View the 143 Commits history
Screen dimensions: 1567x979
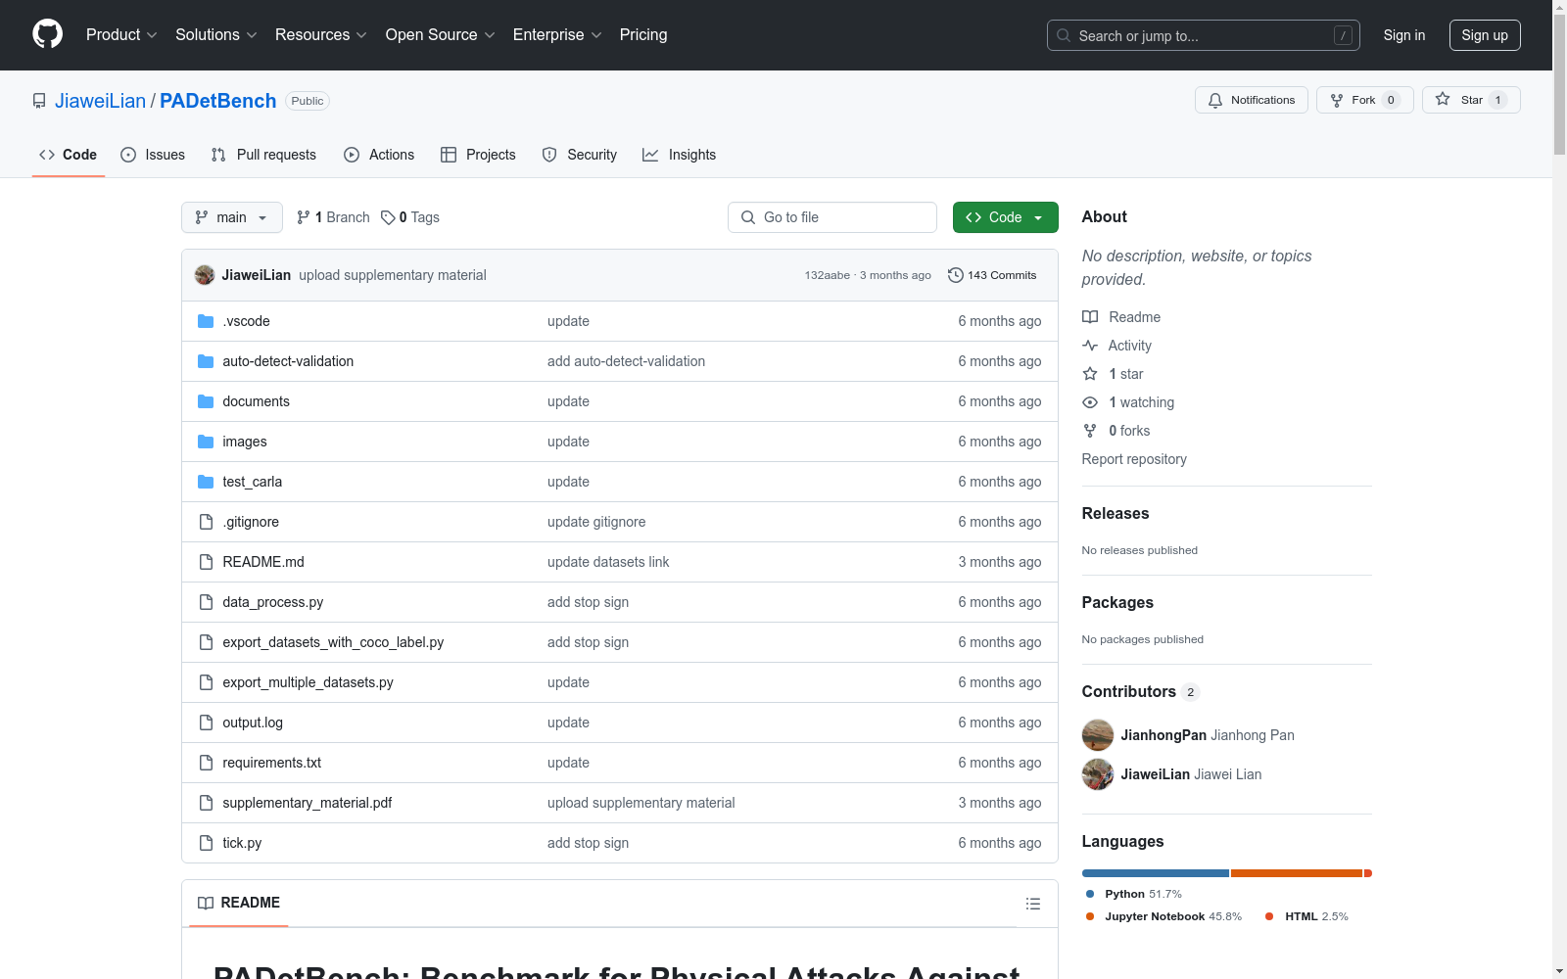coord(992,275)
